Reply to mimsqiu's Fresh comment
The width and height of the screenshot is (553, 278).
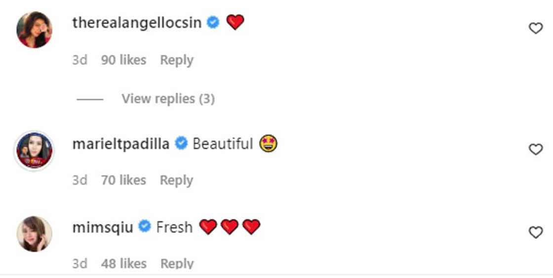[x=176, y=264]
